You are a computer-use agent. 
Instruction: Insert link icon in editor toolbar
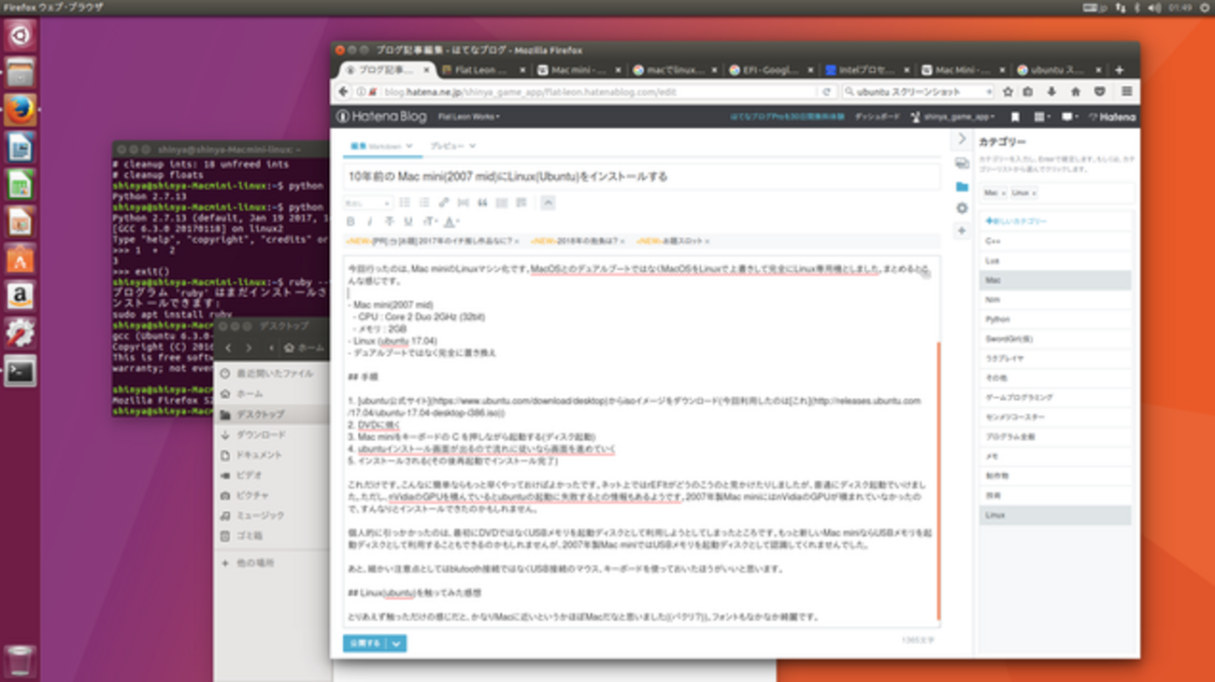(444, 203)
